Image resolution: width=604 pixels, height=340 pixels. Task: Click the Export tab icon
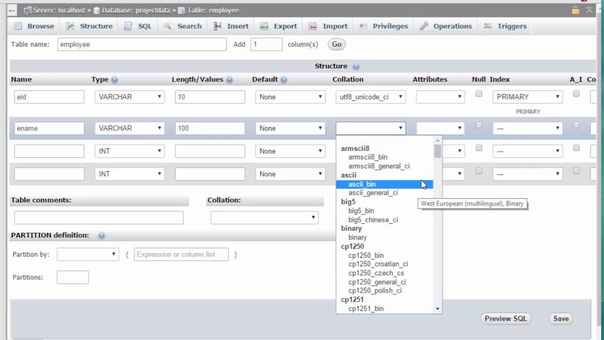click(264, 26)
